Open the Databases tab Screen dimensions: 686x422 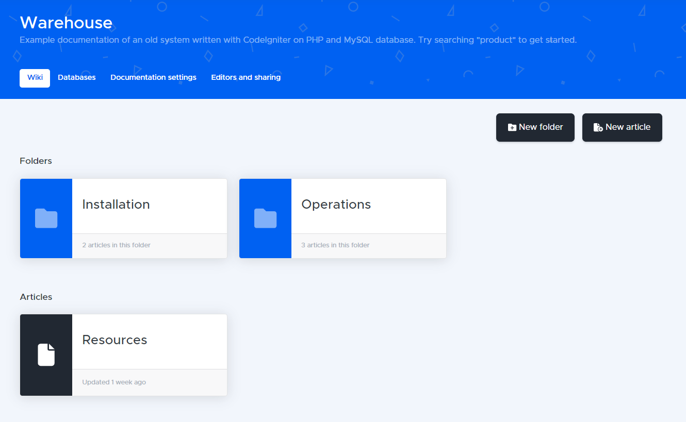point(77,78)
